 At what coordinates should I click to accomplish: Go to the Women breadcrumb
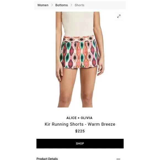[x=43, y=5]
